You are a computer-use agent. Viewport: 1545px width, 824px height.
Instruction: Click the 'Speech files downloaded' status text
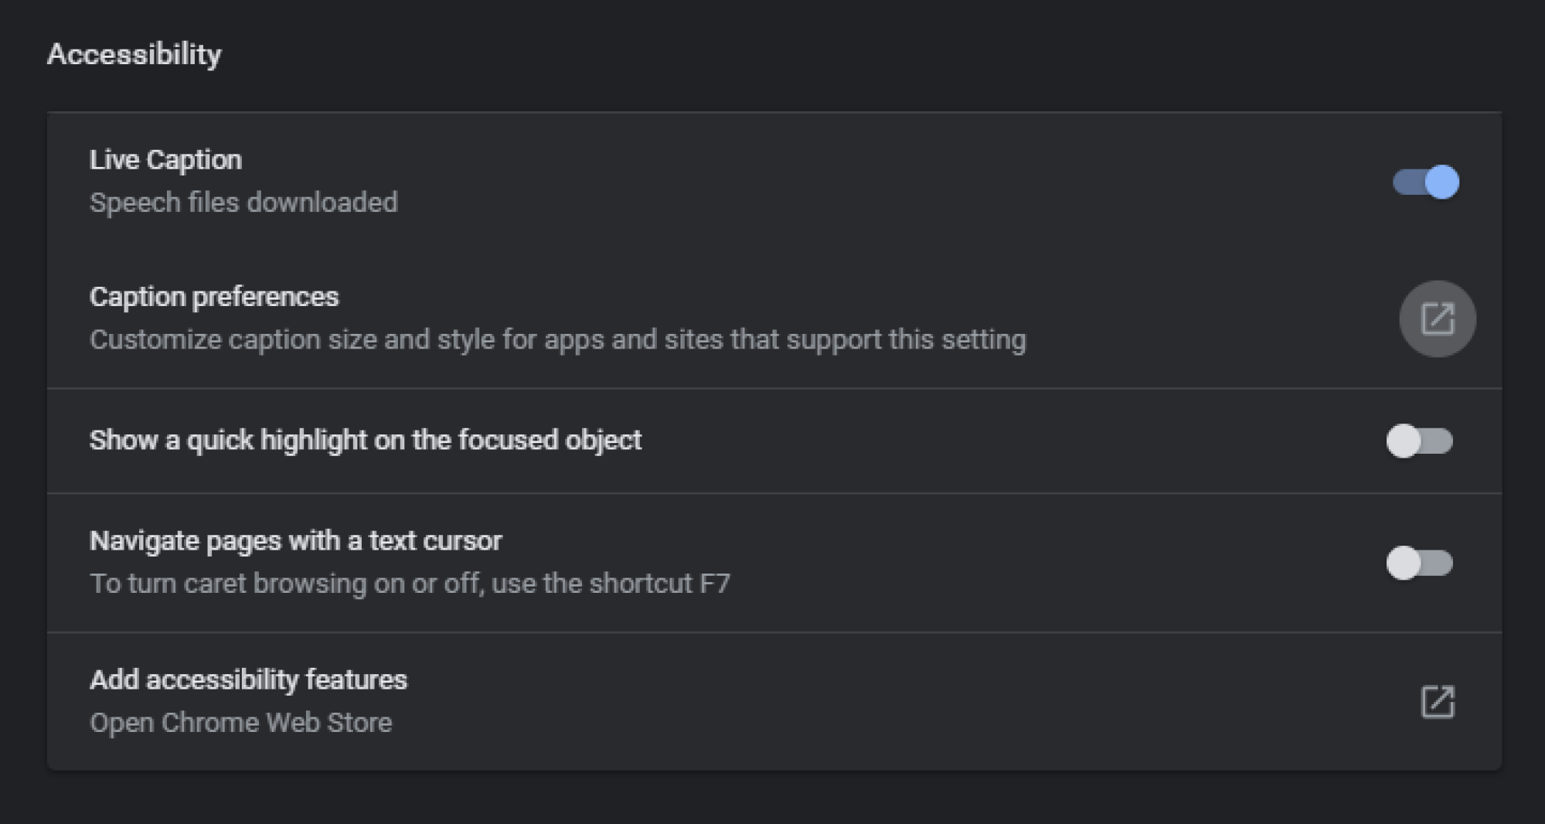point(243,203)
